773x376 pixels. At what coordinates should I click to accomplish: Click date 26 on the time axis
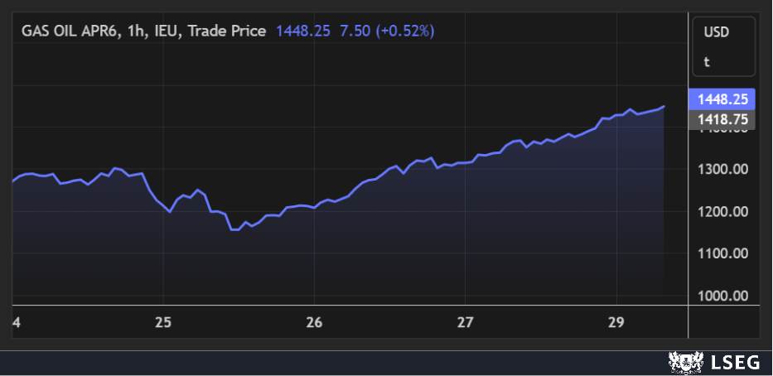coord(314,321)
